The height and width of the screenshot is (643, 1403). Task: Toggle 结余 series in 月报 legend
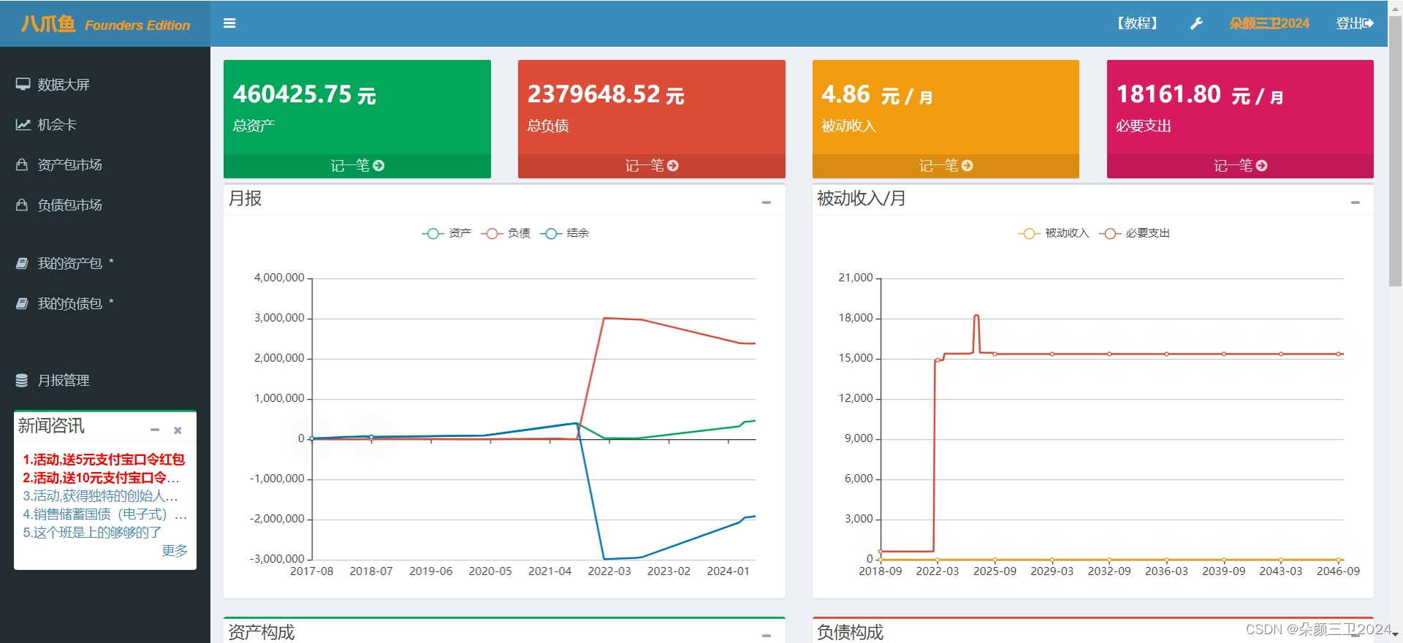coord(565,233)
